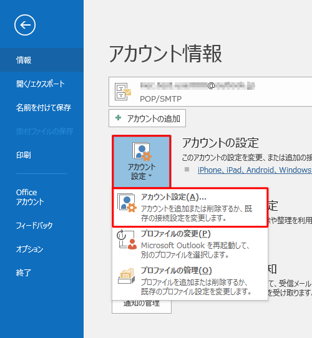Click the green plus icon for adding account
The image size is (312, 338).
[x=118, y=118]
